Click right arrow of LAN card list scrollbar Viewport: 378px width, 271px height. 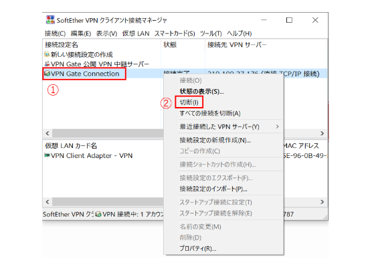click(322, 202)
